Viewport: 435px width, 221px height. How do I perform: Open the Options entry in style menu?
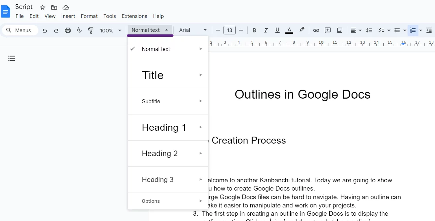coord(168,201)
